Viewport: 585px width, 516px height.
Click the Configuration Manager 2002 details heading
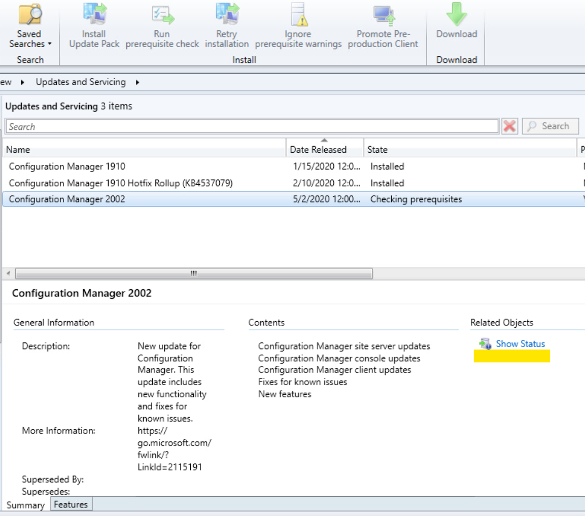coord(82,293)
